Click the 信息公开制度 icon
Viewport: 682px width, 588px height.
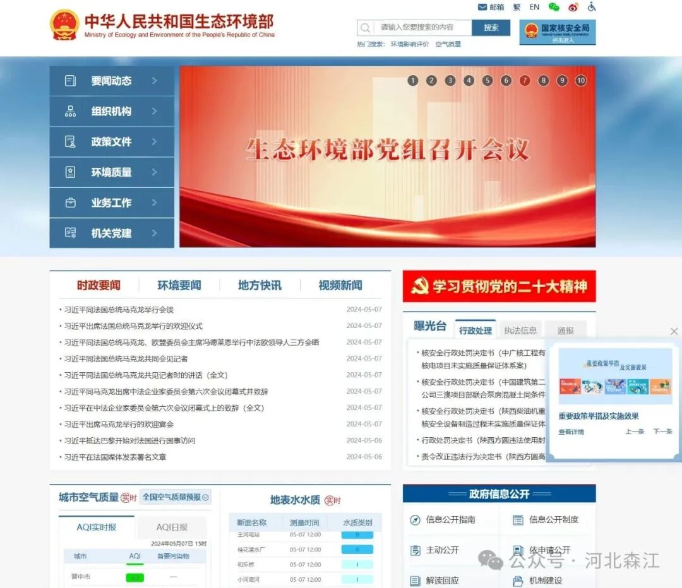[518, 520]
